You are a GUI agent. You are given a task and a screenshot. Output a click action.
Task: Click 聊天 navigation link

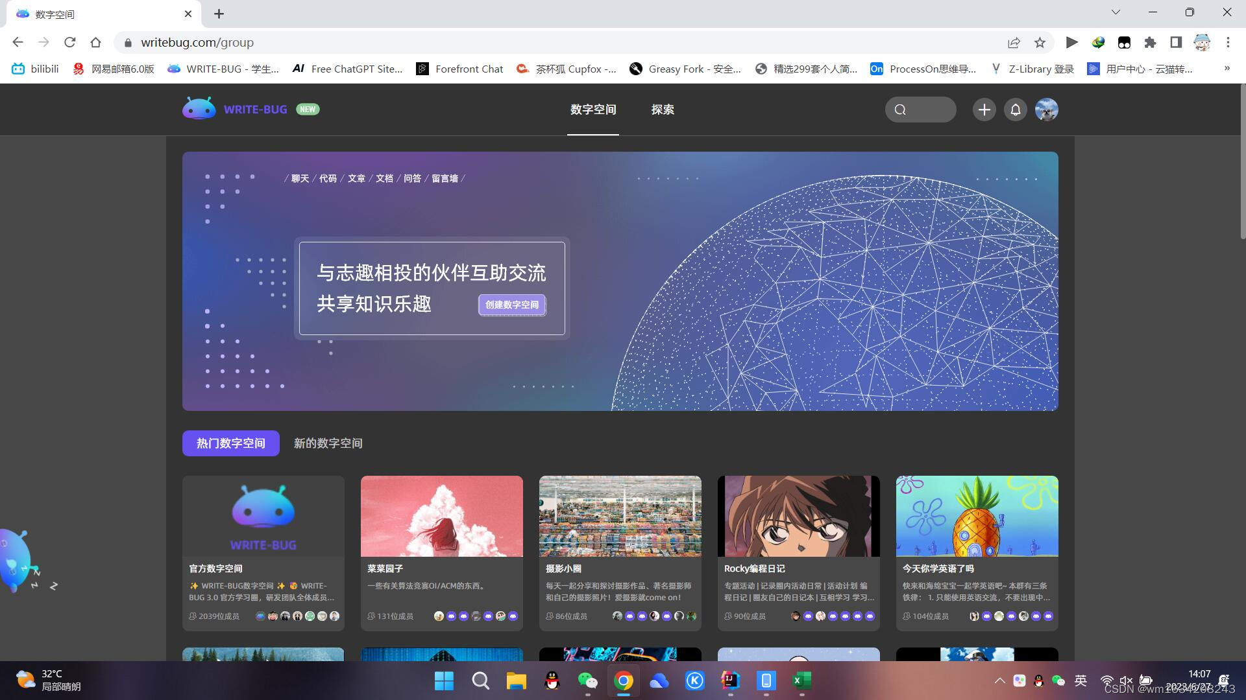point(300,178)
